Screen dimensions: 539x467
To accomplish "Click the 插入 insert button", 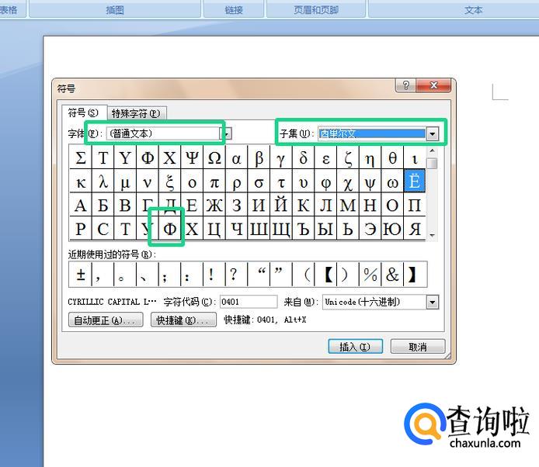I will coord(355,347).
